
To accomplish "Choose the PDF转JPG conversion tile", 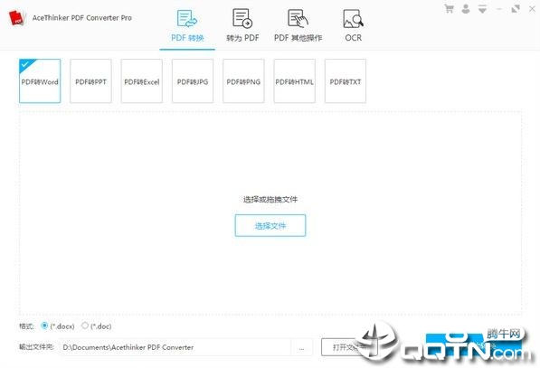I will tap(193, 81).
